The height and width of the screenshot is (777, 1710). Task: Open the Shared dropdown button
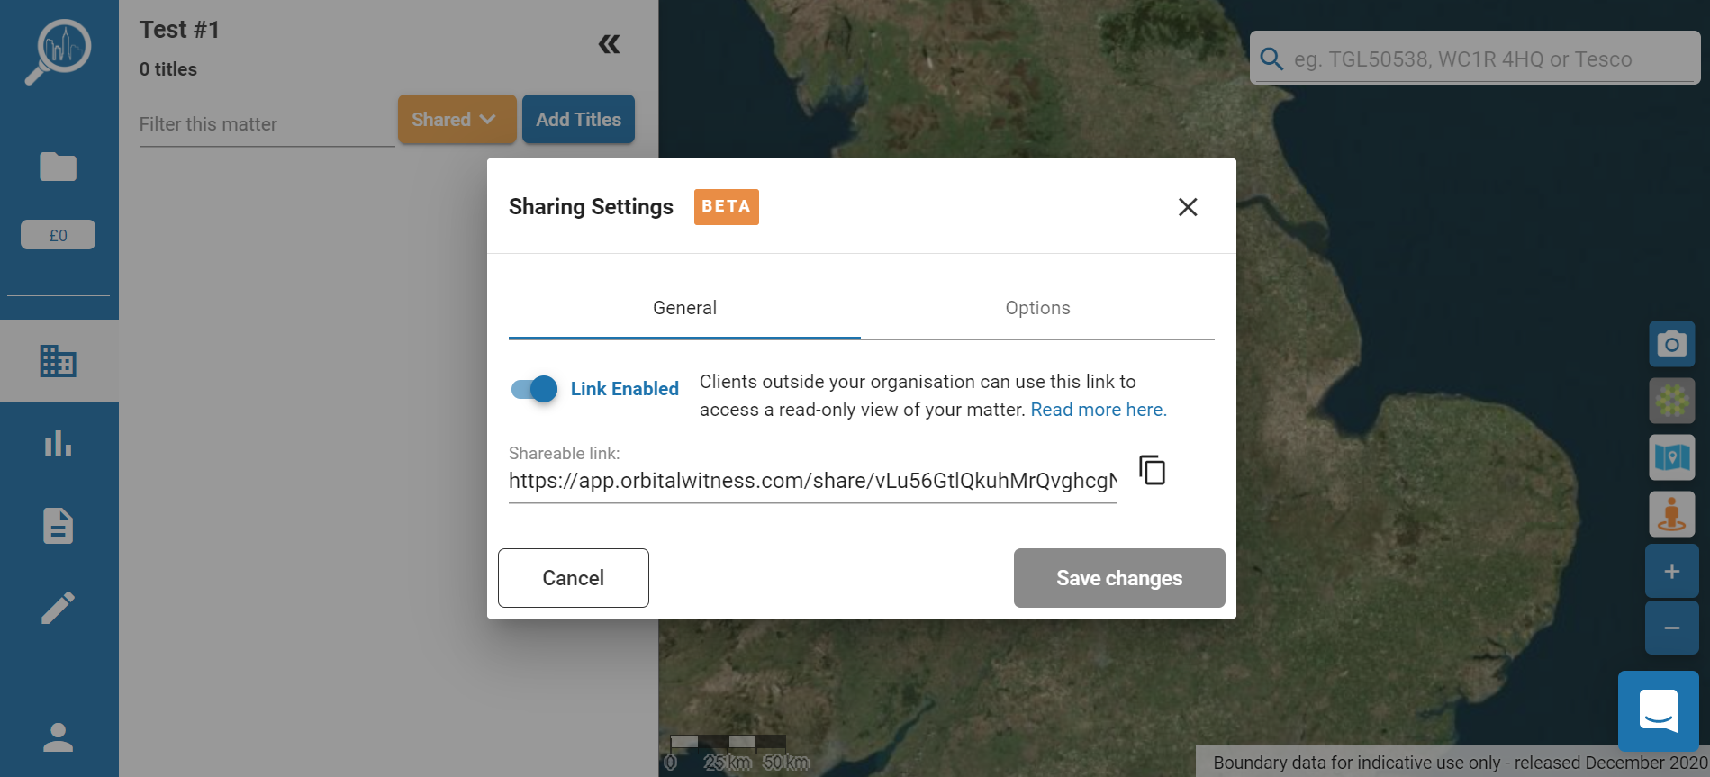[457, 119]
